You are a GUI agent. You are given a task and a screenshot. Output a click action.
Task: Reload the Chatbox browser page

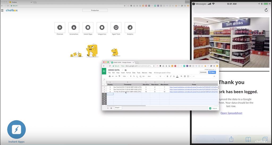[8, 6]
